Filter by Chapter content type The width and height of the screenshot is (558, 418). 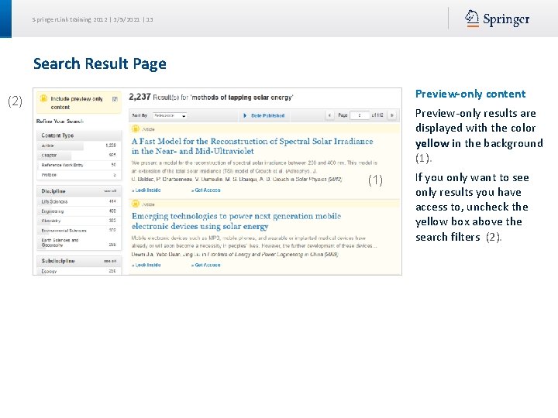[79, 156]
